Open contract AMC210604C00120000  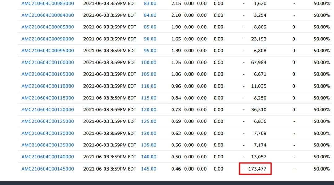(x=48, y=109)
